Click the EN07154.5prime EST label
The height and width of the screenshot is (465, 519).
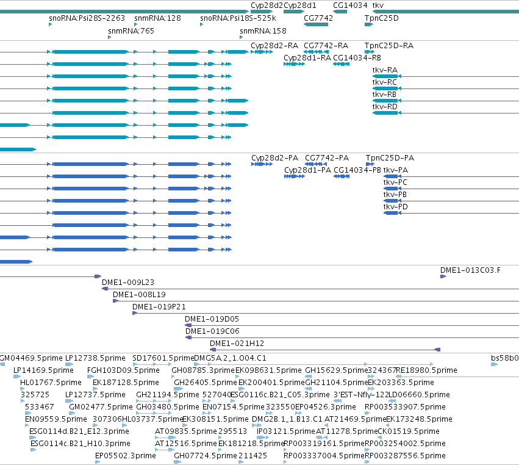234,408
